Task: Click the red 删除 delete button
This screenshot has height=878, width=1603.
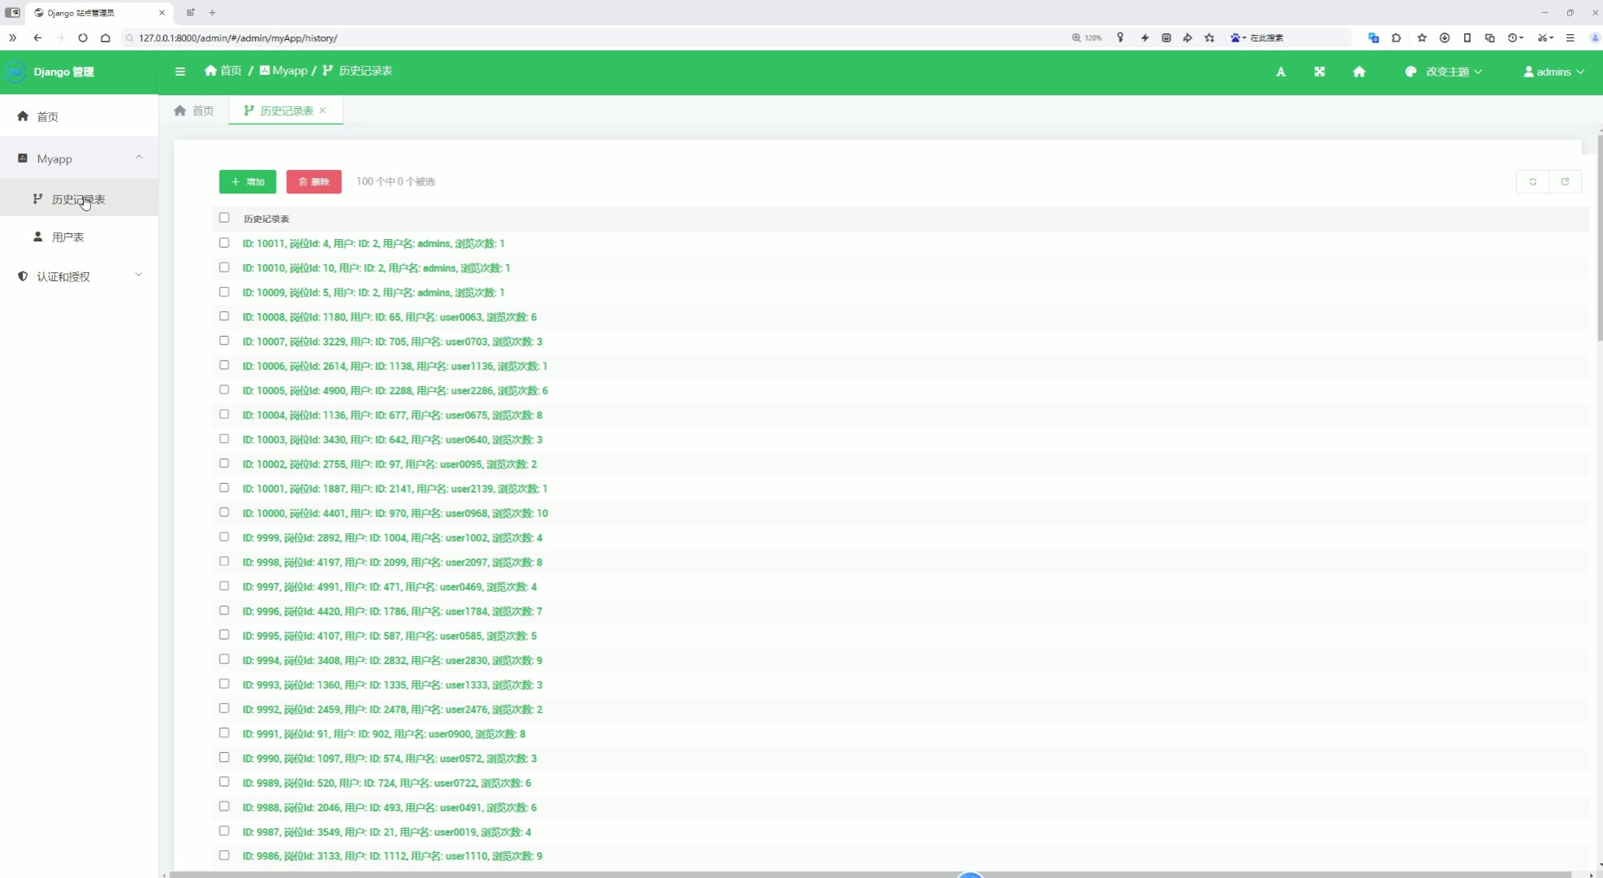Action: [x=314, y=181]
